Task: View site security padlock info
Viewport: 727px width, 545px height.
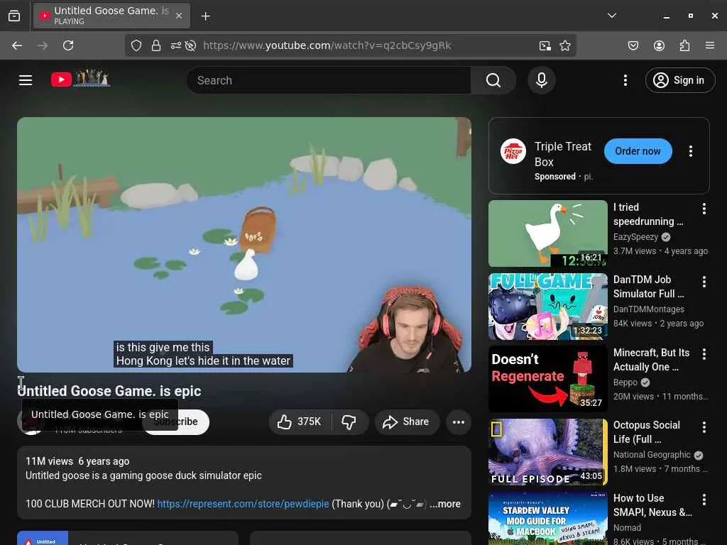Action: 155,45
